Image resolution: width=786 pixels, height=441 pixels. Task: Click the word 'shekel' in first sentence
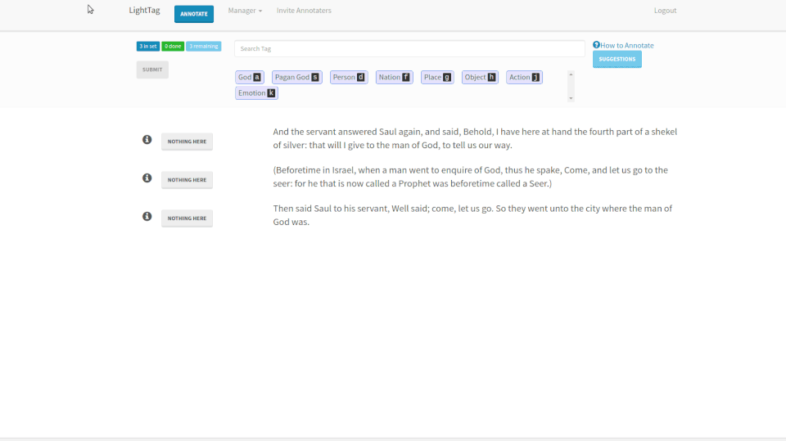click(x=664, y=132)
